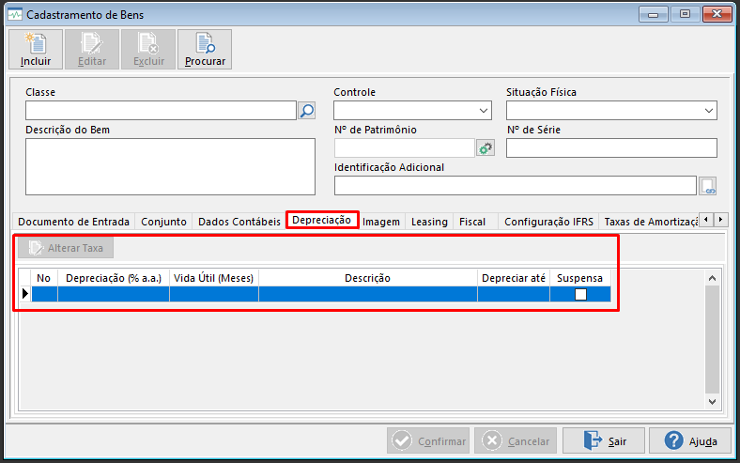Open the Configuração IFRS tab
Viewport: 740px width, 463px height.
click(548, 222)
